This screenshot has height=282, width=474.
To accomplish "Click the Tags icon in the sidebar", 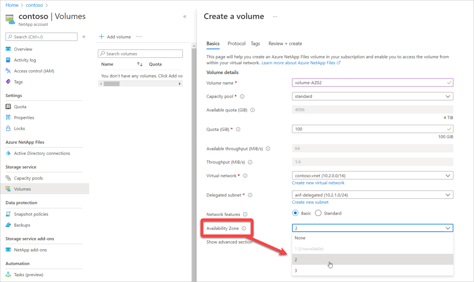I will coord(8,82).
